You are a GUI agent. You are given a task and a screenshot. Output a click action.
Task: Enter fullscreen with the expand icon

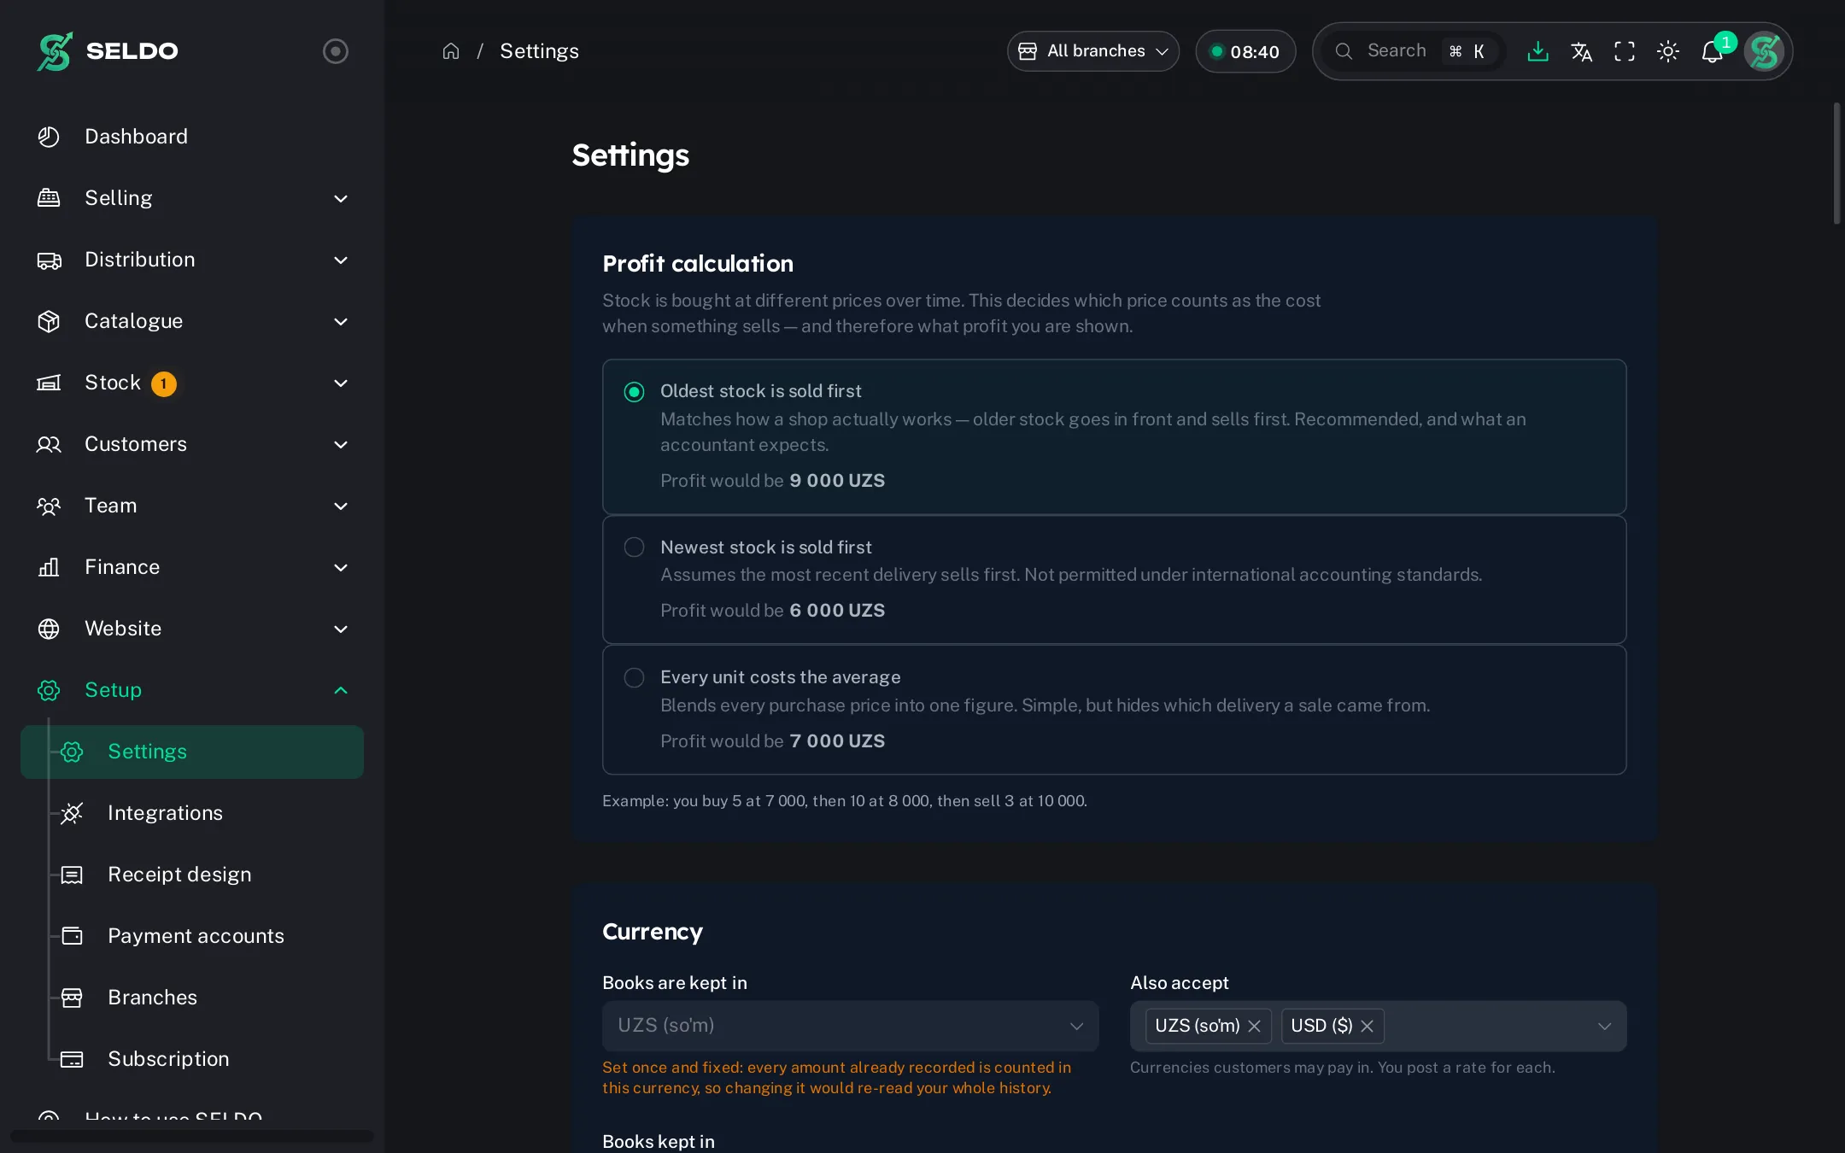(1625, 51)
